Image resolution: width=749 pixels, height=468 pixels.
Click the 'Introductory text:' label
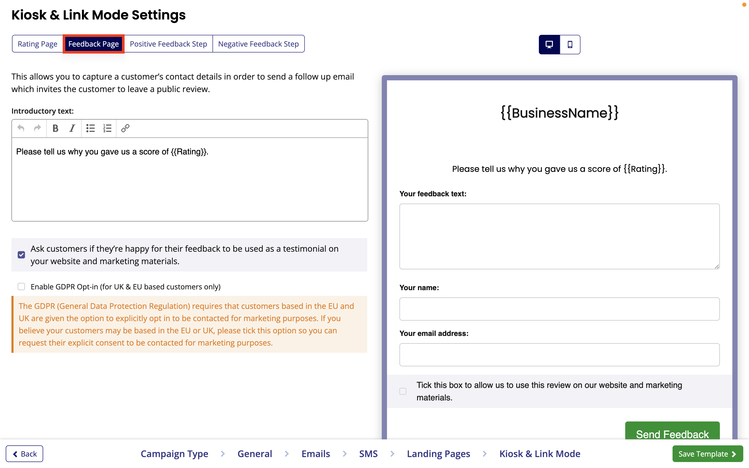click(42, 111)
